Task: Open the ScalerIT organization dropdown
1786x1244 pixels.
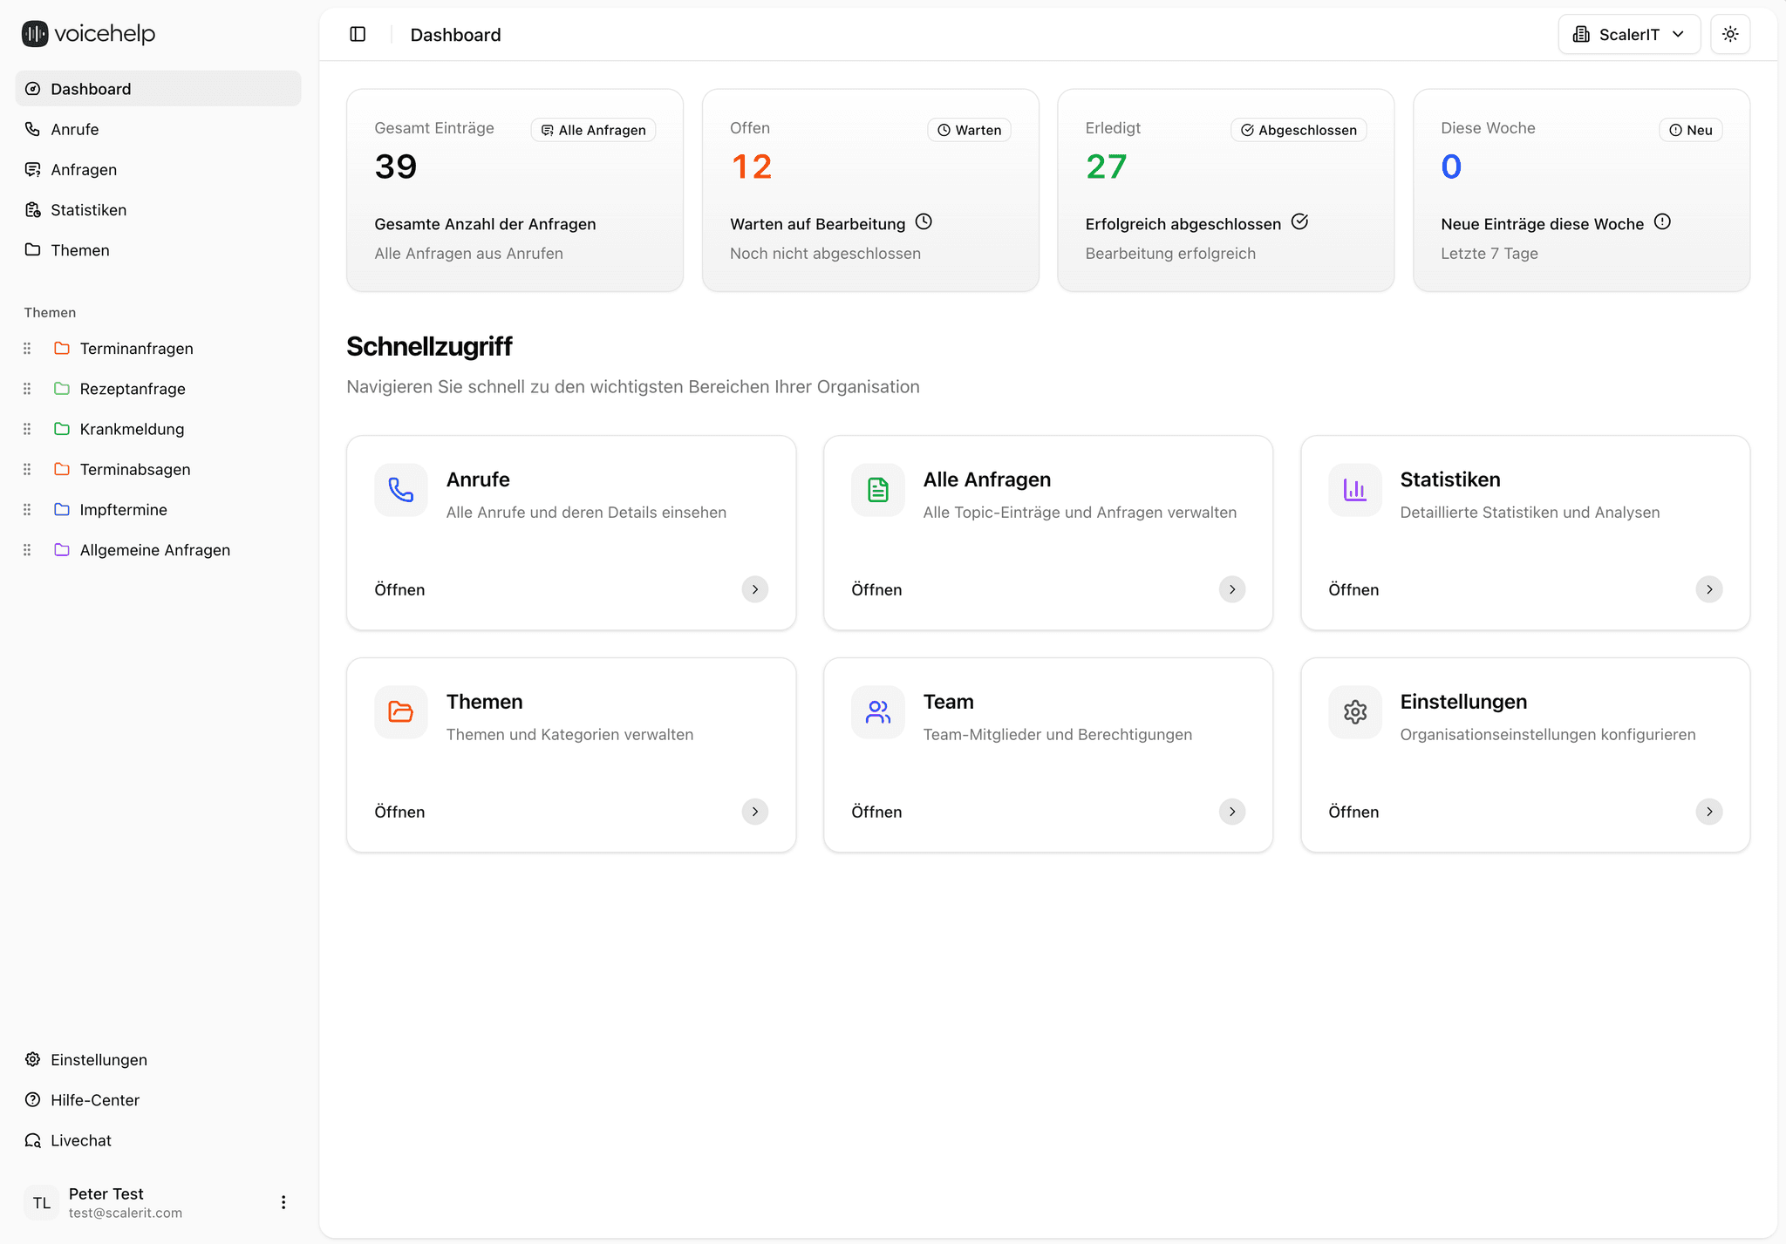Action: (1628, 34)
